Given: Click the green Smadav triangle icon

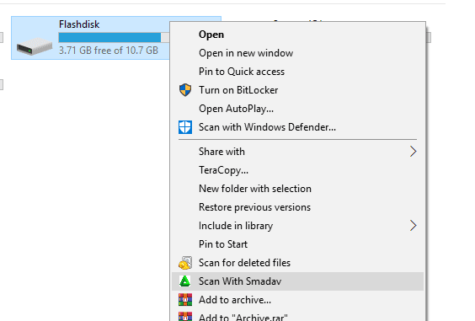Looking at the screenshot, I should click(x=184, y=281).
